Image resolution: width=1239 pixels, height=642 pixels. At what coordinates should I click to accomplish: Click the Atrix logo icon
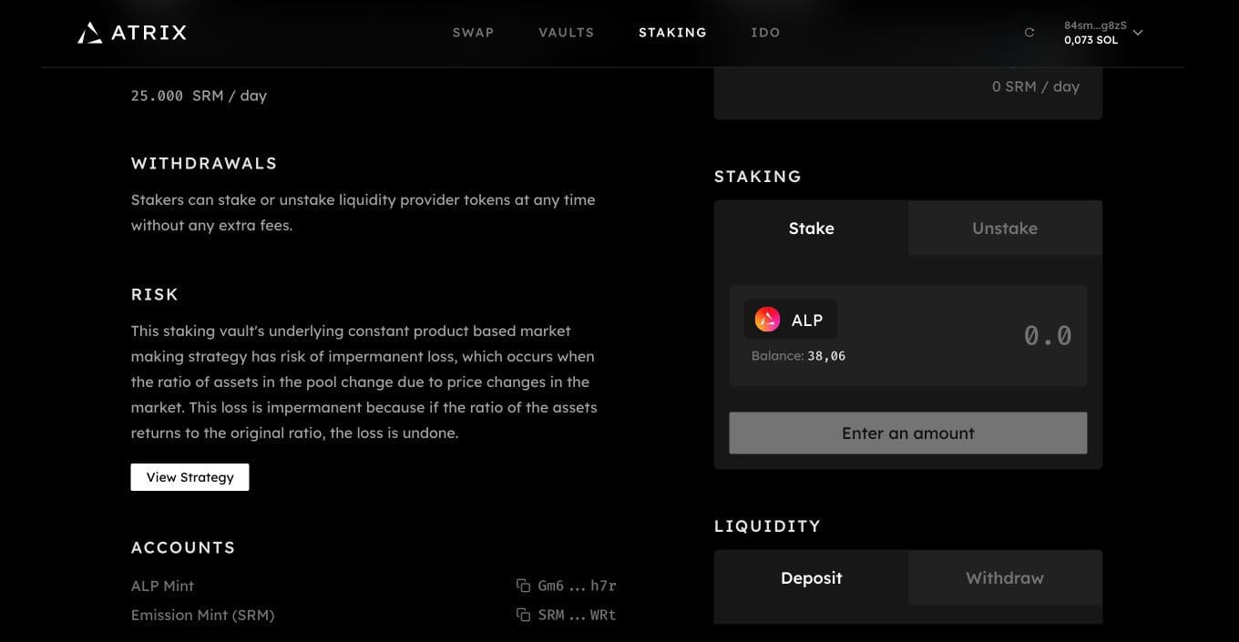coord(89,33)
